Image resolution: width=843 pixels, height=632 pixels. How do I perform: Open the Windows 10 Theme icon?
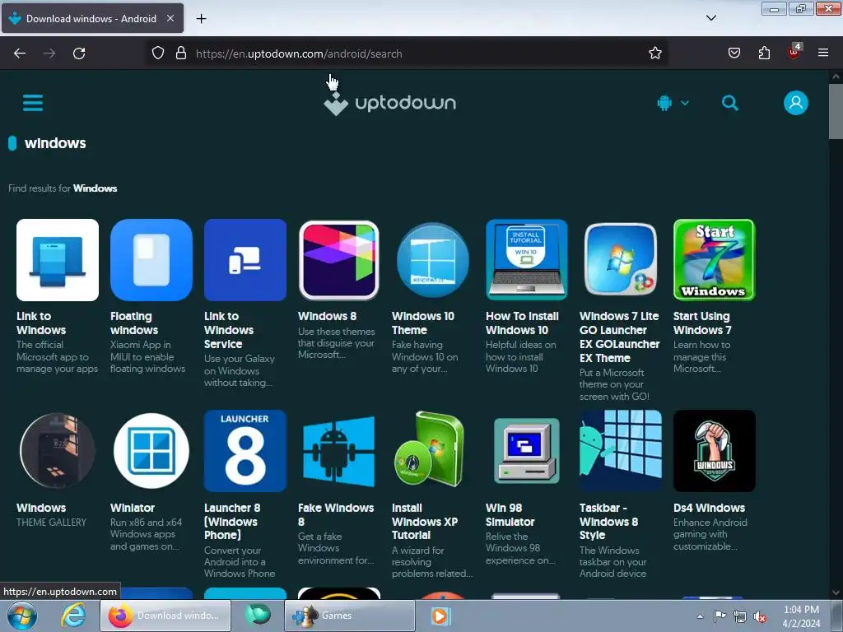click(x=433, y=260)
